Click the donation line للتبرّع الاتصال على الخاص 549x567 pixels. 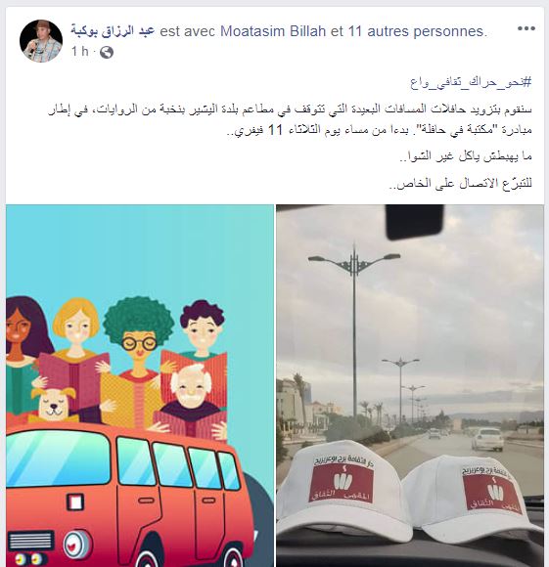click(x=460, y=184)
